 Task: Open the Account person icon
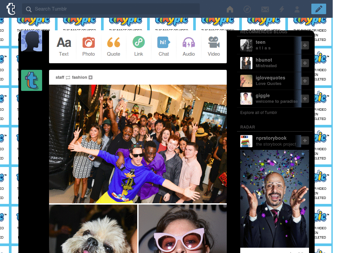(x=297, y=9)
